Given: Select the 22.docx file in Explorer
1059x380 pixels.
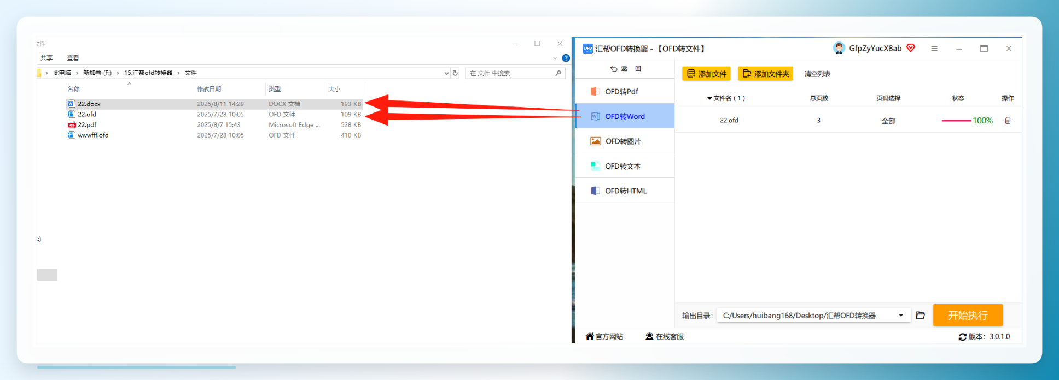Looking at the screenshot, I should tap(214, 104).
